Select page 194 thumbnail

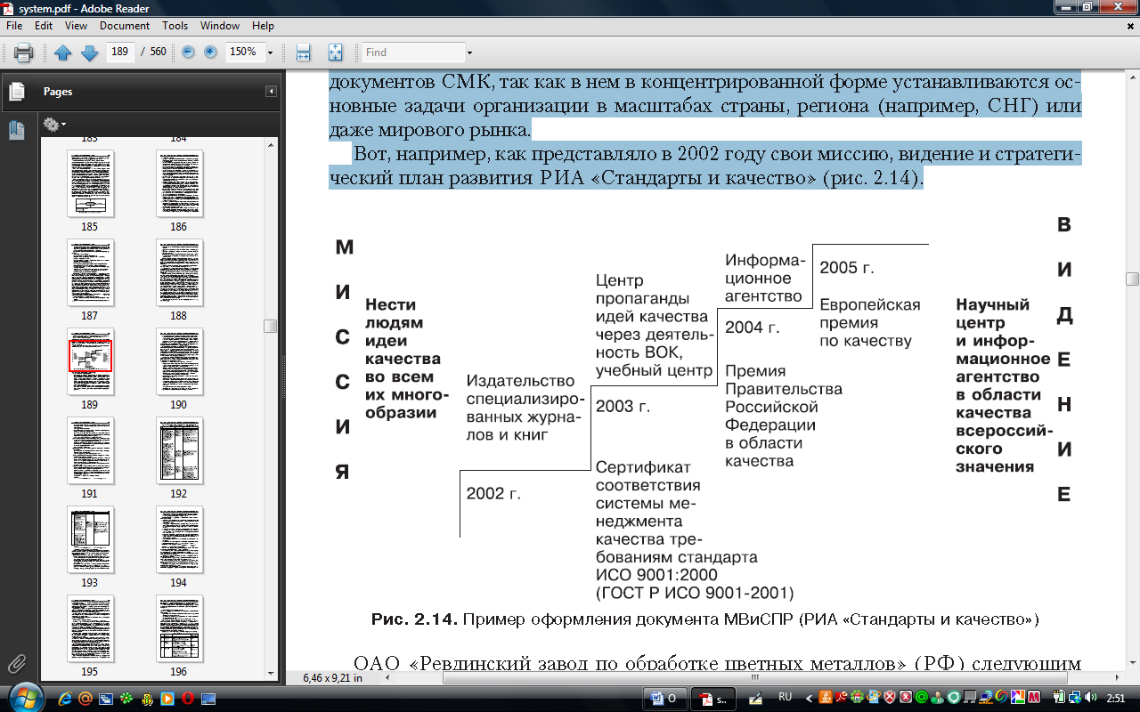(x=179, y=540)
